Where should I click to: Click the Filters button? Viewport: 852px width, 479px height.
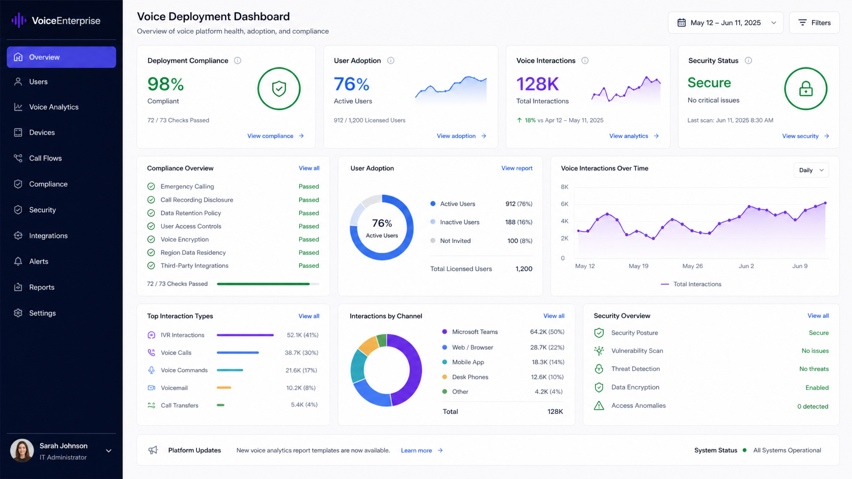coord(814,22)
